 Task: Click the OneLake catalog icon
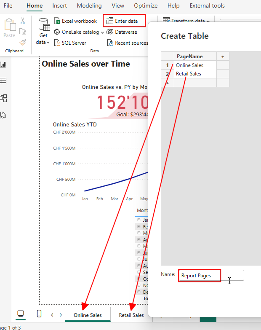[x=57, y=32]
